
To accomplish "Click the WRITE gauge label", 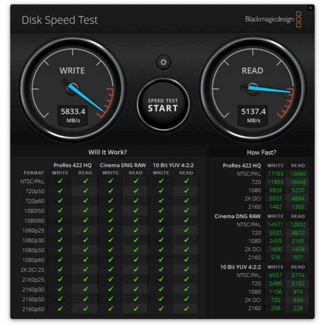I will pos(72,71).
